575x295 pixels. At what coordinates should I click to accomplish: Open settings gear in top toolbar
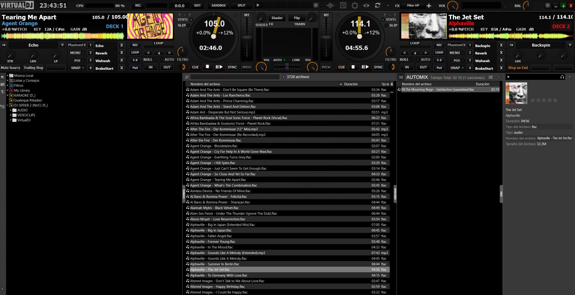355,5
